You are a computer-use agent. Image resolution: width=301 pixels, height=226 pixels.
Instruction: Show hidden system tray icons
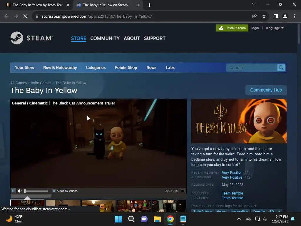[239, 219]
